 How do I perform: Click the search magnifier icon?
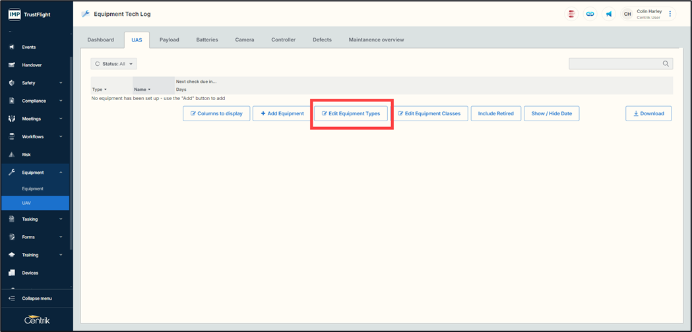[666, 64]
